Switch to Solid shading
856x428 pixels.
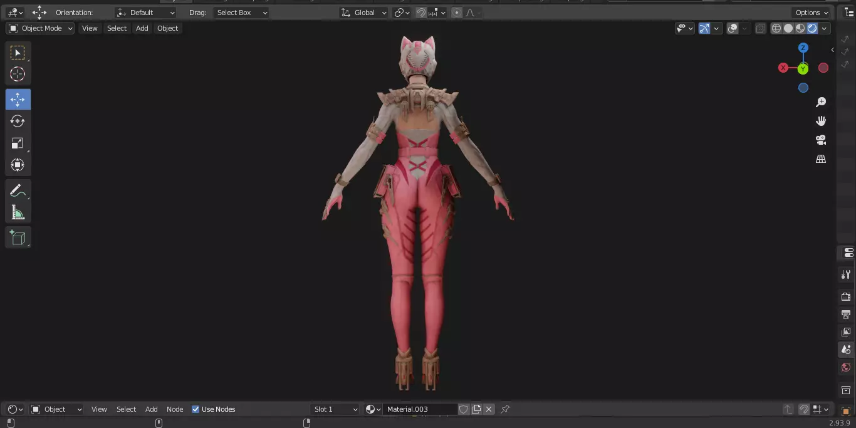(788, 28)
